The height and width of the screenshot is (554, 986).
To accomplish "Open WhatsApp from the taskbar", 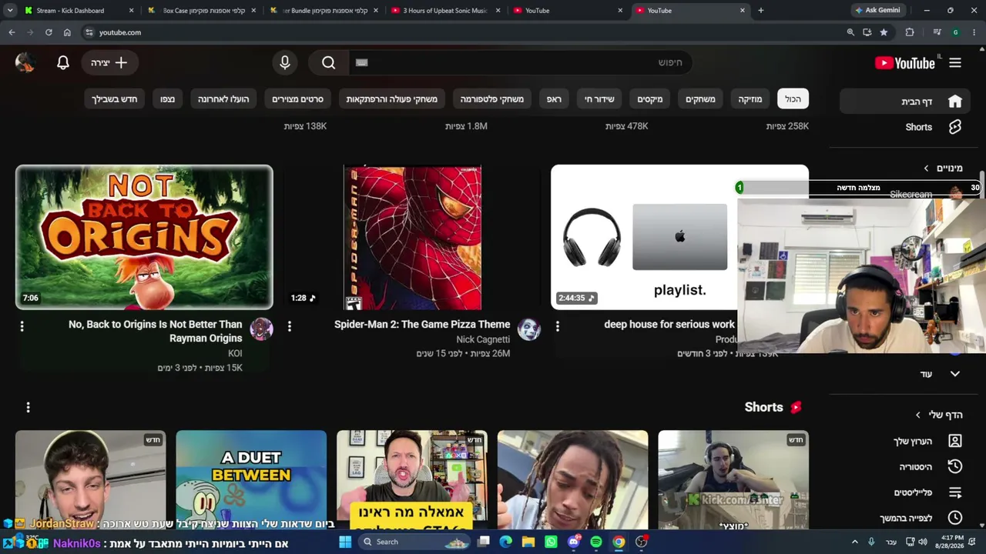I will pyautogui.click(x=551, y=542).
